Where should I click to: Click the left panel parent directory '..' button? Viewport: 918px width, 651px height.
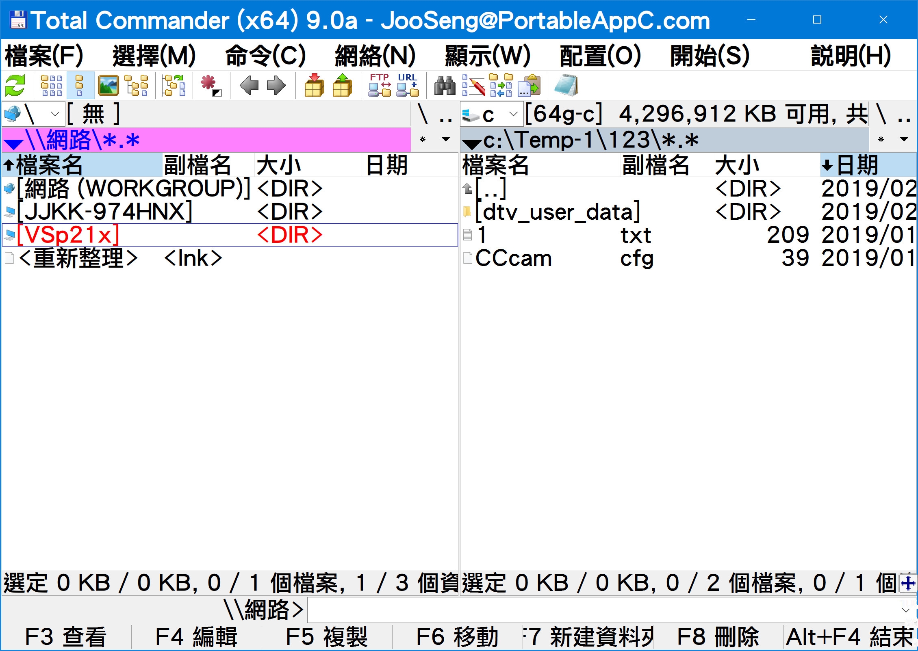click(446, 114)
